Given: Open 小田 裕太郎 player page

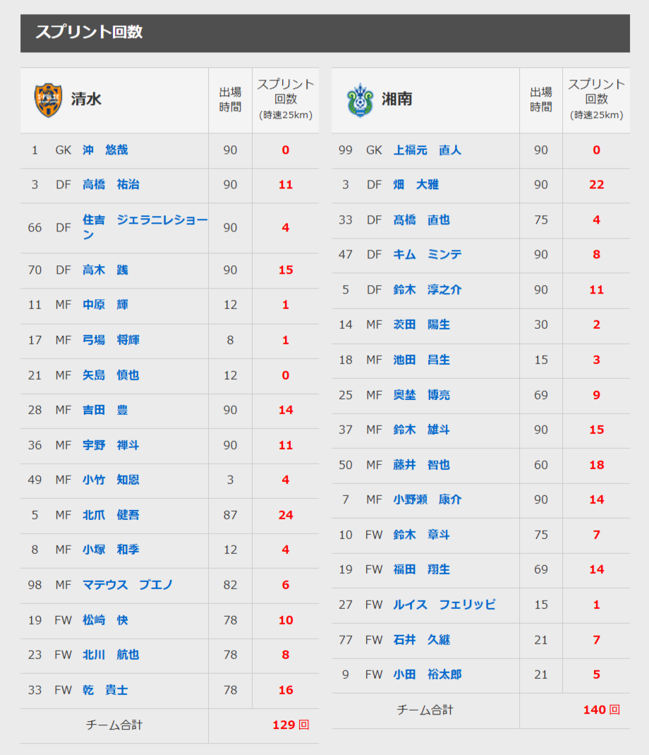Looking at the screenshot, I should pyautogui.click(x=427, y=675).
